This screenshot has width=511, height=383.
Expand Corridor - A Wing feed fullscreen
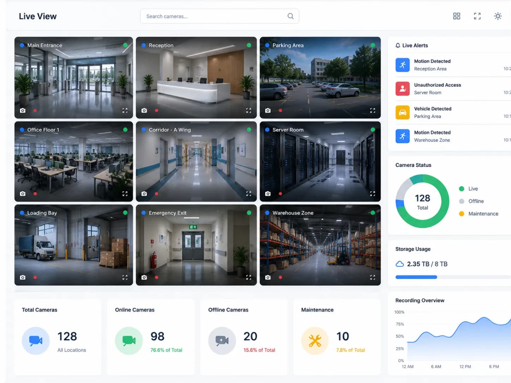pyautogui.click(x=248, y=194)
